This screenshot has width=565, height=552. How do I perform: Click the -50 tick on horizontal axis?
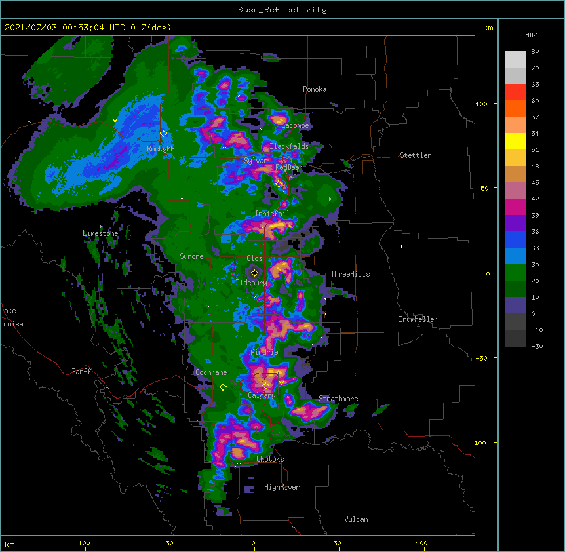tap(167, 543)
